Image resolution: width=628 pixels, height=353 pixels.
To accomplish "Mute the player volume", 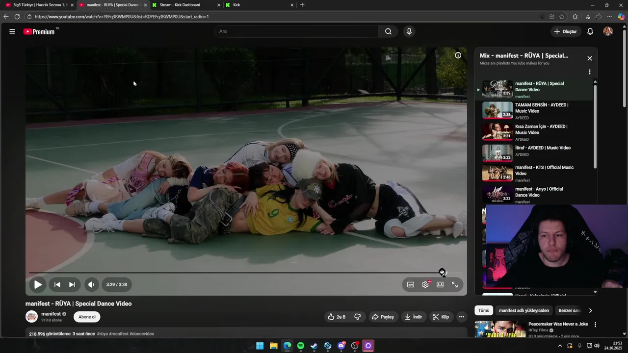I will [x=91, y=284].
